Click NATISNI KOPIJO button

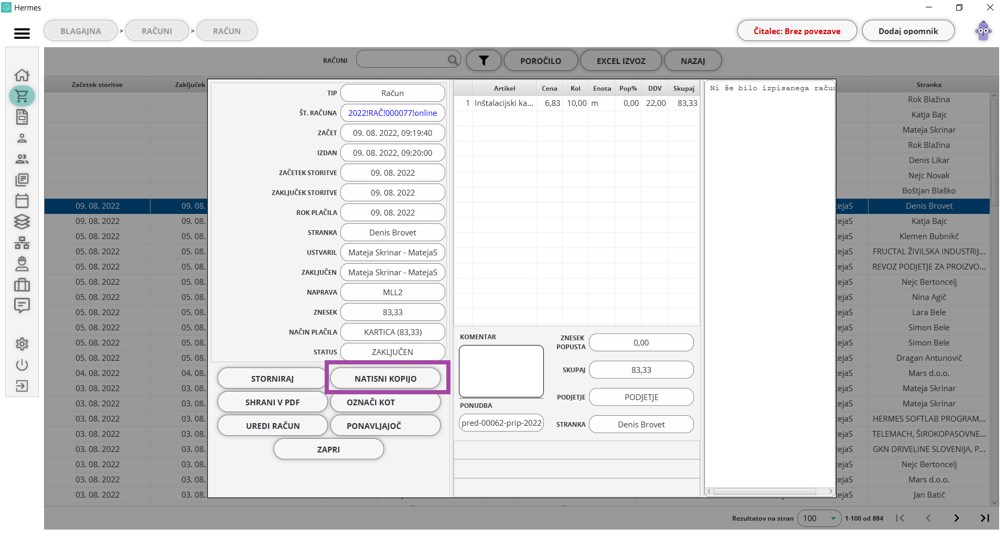[x=385, y=379]
